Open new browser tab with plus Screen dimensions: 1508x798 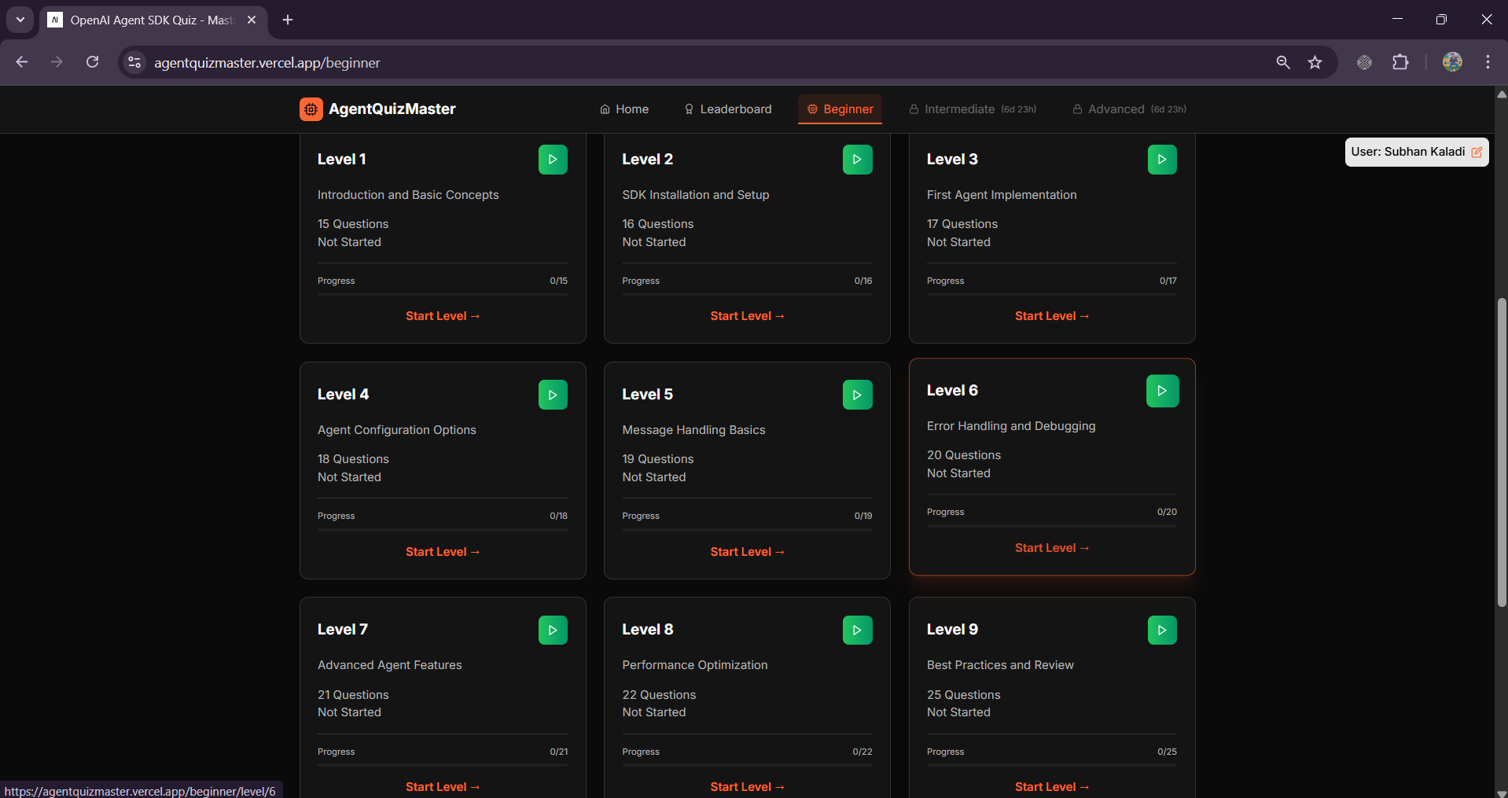click(x=288, y=20)
